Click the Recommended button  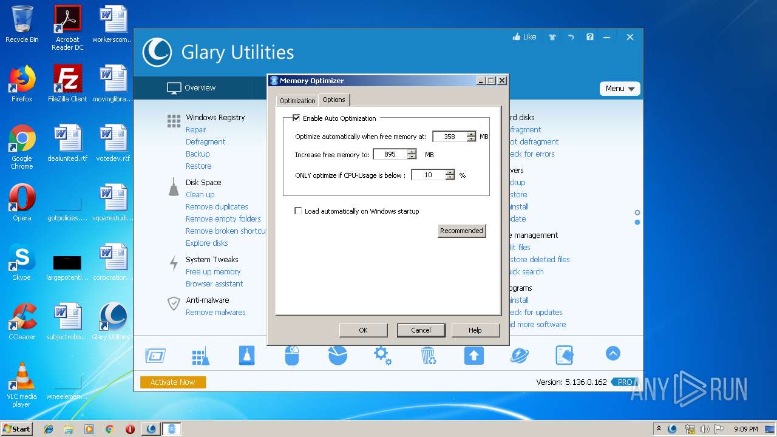pos(462,231)
